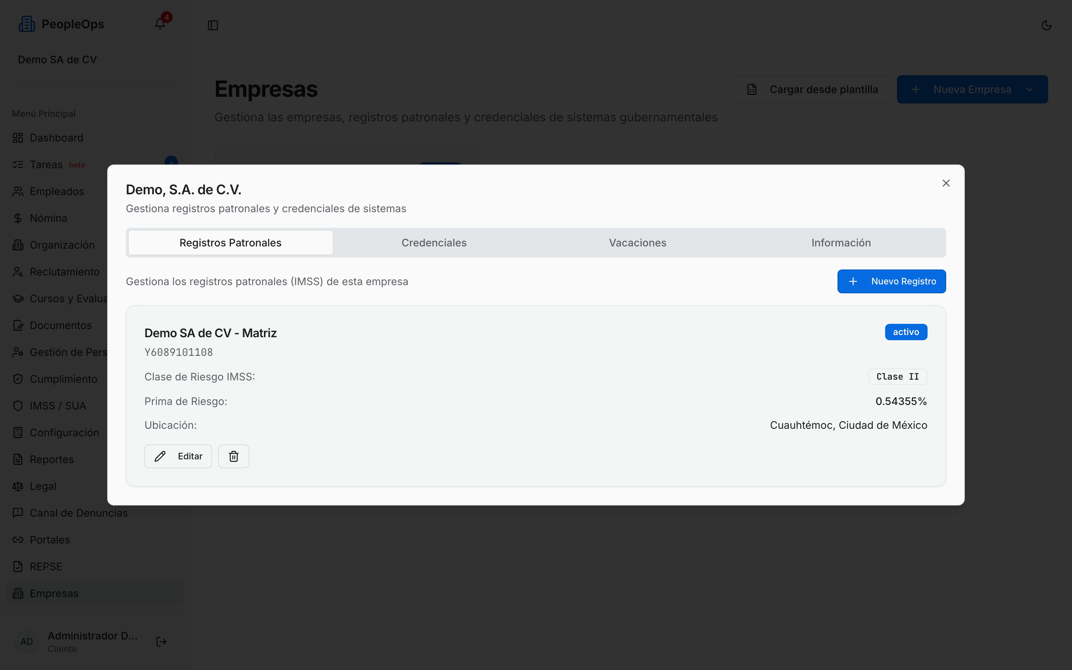Click the Empresas building icon in sidebar

click(x=18, y=593)
